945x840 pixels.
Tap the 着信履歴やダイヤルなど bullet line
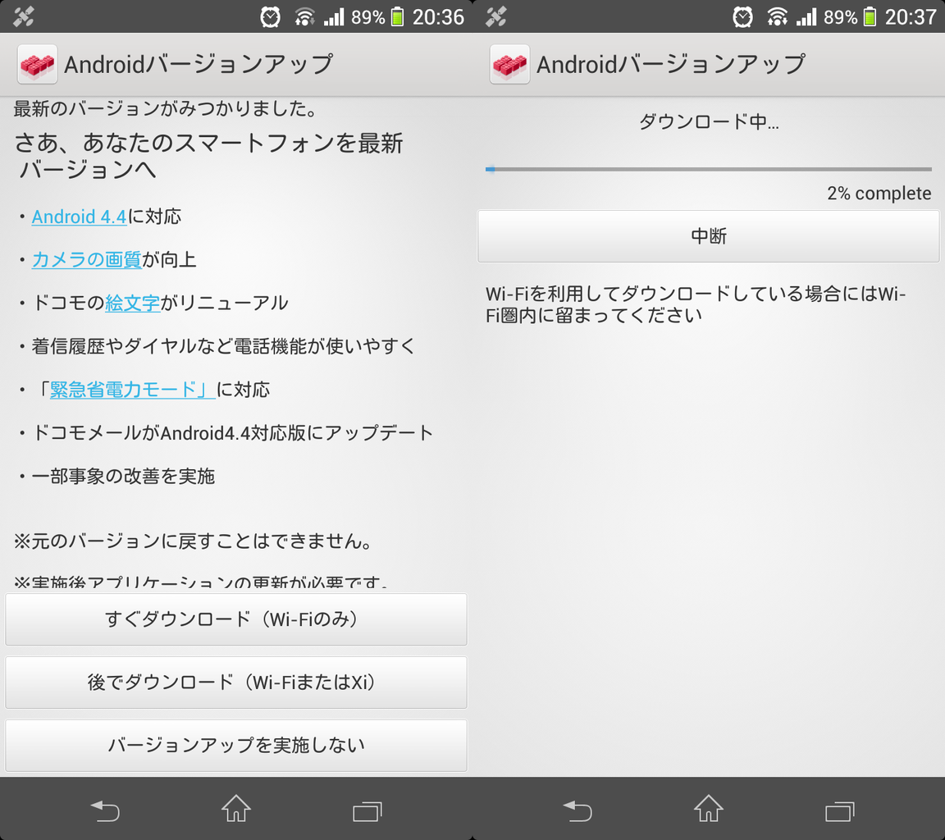coord(217,346)
